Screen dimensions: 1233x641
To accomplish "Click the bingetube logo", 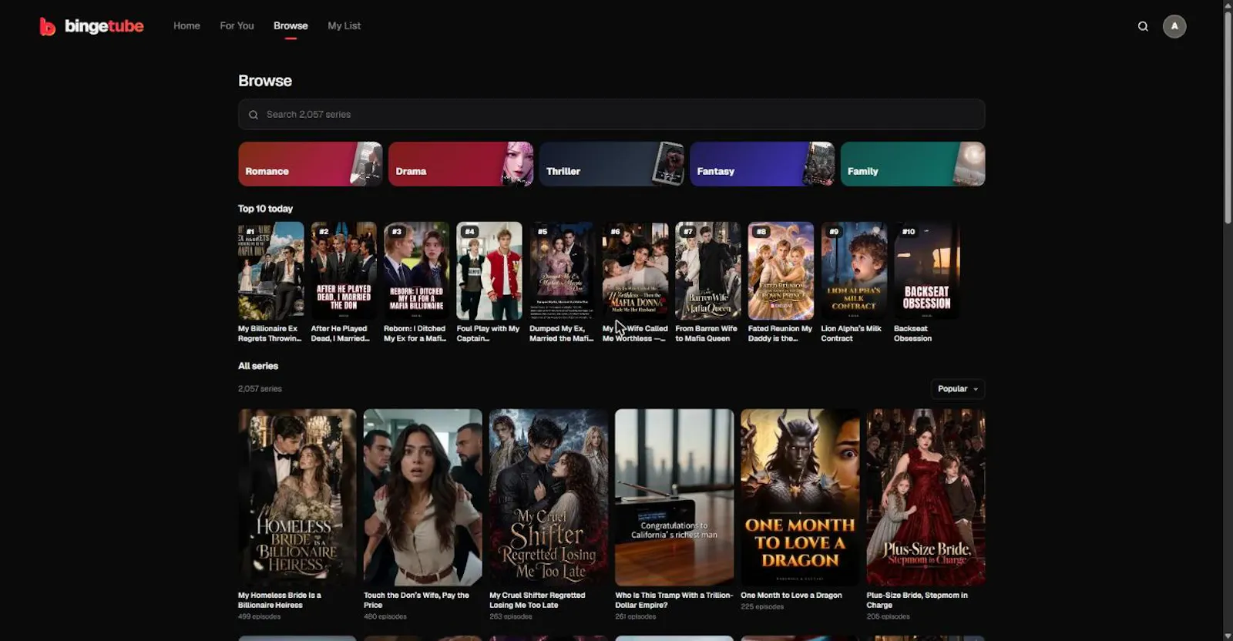I will tap(92, 26).
